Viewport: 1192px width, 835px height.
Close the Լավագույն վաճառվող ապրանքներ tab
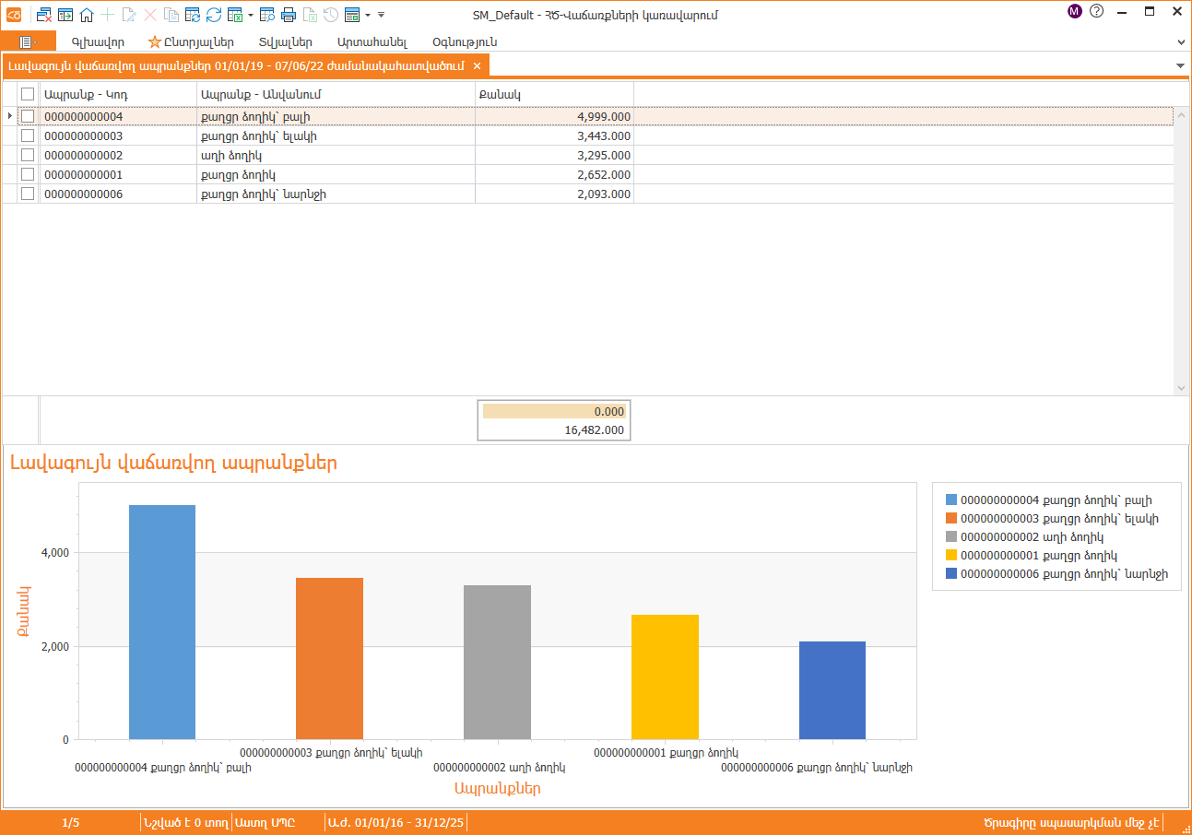click(477, 66)
